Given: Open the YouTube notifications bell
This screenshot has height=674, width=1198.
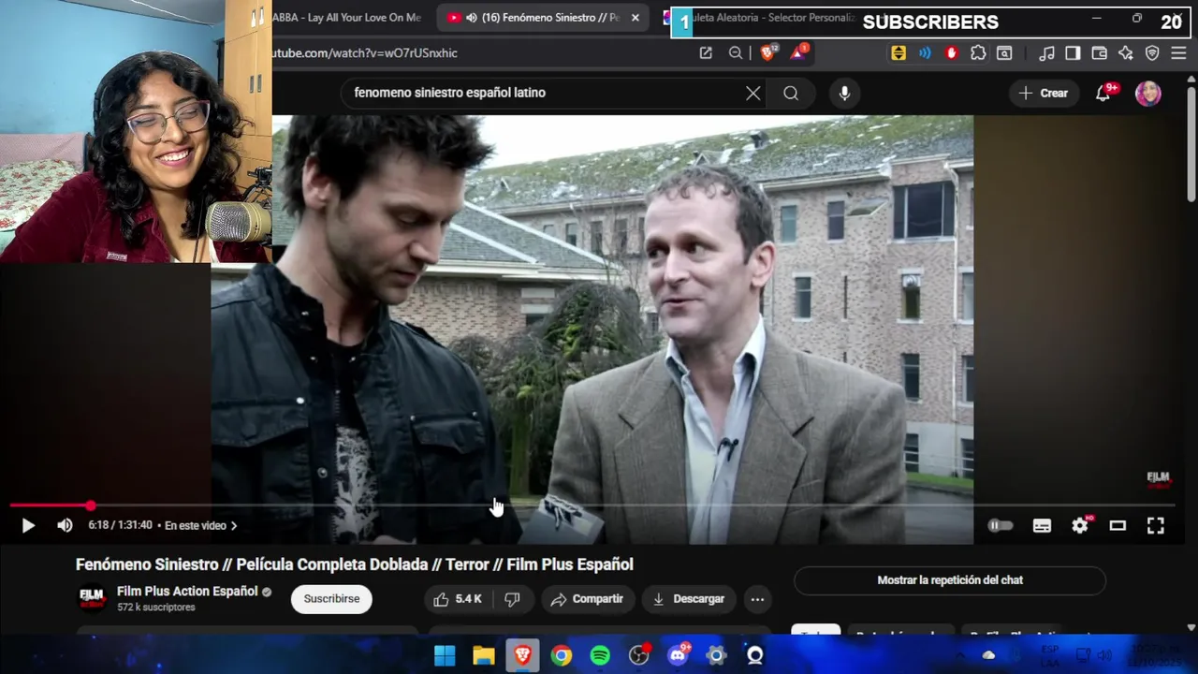Looking at the screenshot, I should click(1103, 93).
